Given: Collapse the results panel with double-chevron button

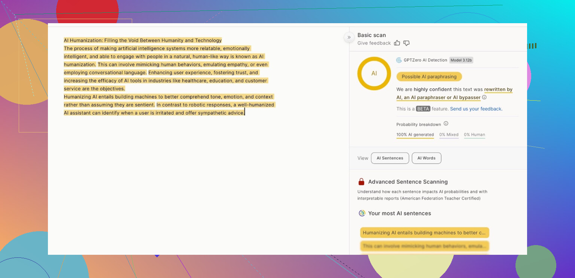Looking at the screenshot, I should coord(349,37).
